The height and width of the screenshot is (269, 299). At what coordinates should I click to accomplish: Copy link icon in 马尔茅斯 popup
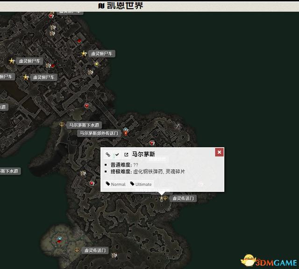(108, 155)
